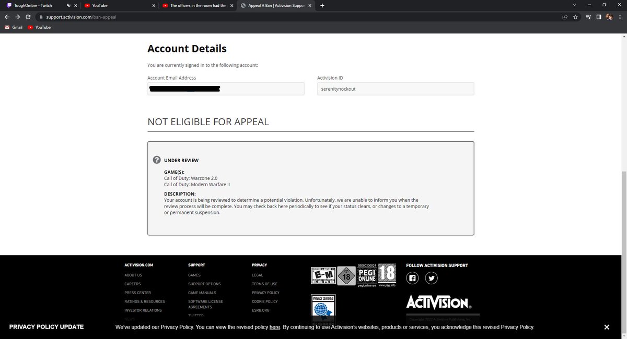This screenshot has height=339, width=627.
Task: Open the Chrome profile avatar
Action: [x=609, y=17]
